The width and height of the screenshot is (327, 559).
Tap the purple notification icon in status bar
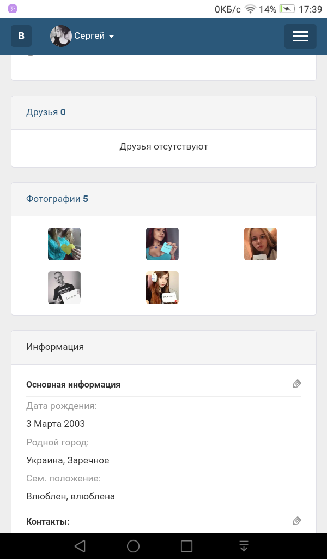coord(13,9)
